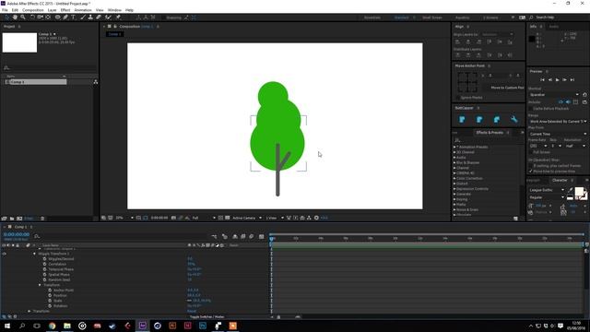Open the Graph Editor in timeline
Viewport: 590px width, 332px height.
262,236
